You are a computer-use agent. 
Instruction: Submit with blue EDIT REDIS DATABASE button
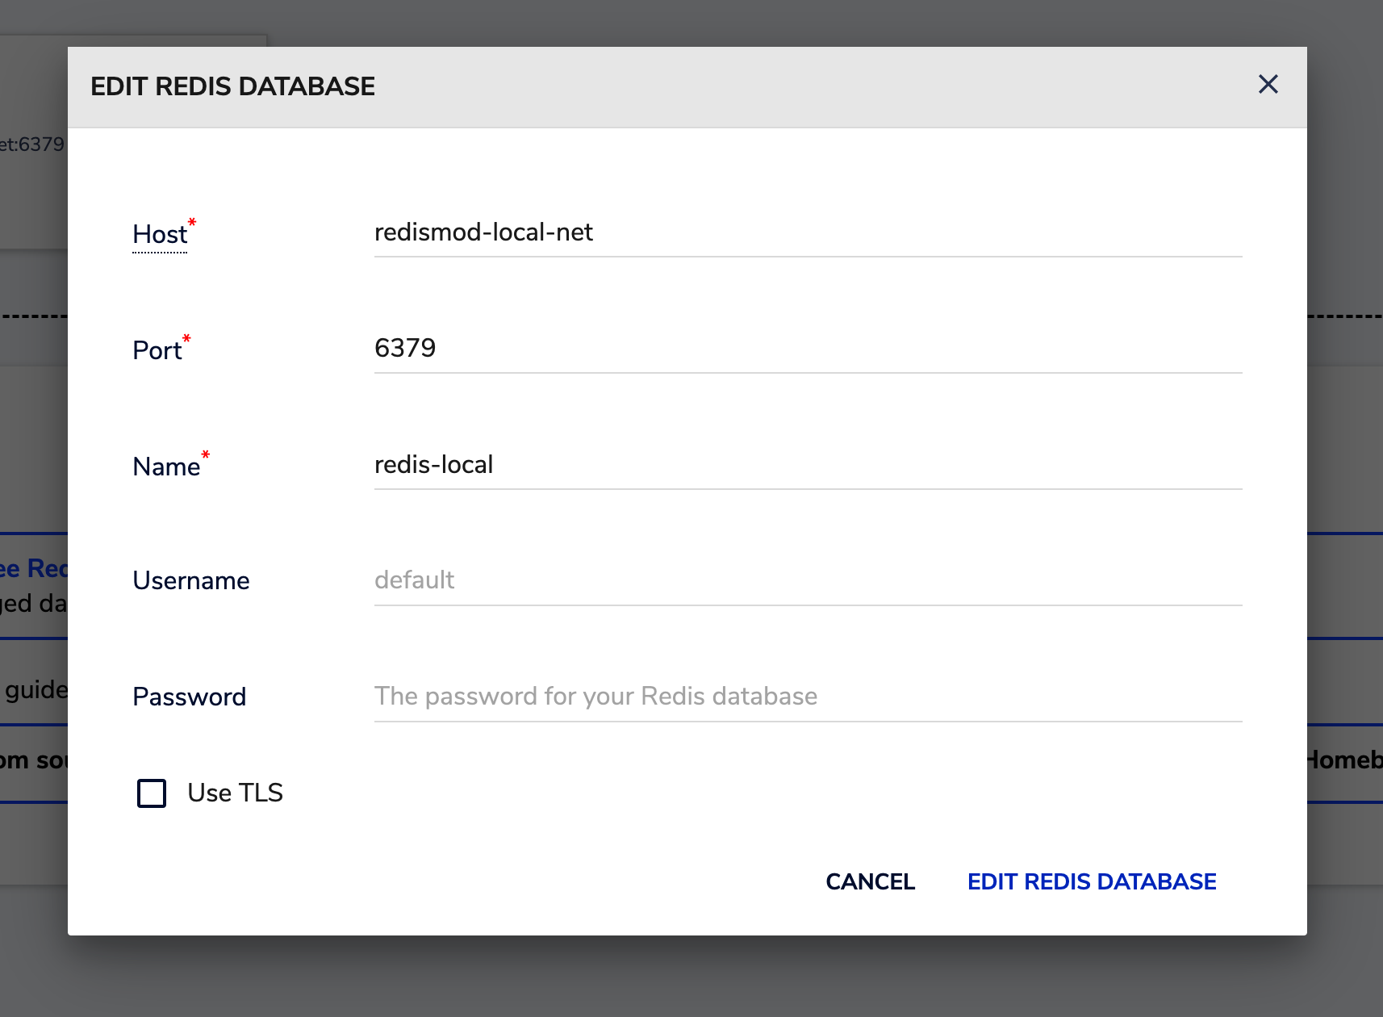[x=1091, y=881]
